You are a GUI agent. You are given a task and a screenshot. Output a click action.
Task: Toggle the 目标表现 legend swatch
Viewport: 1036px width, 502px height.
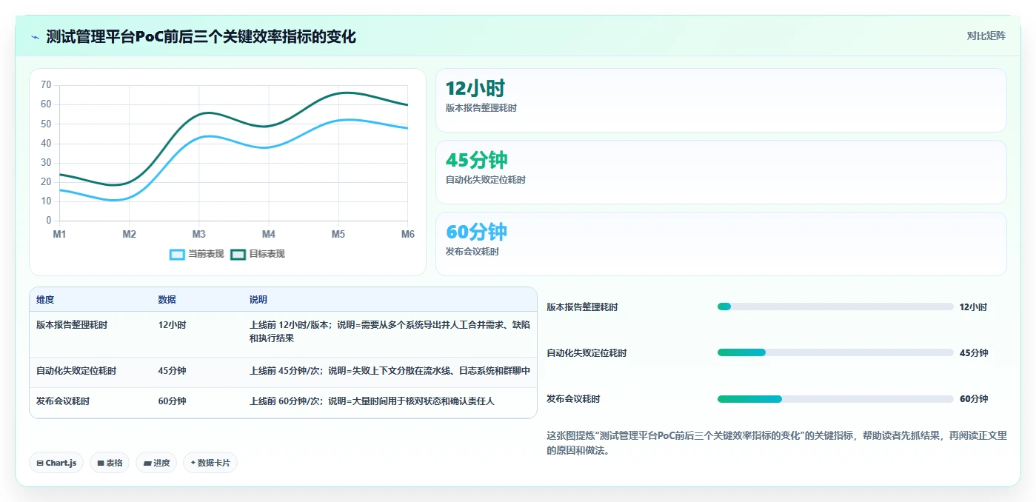pos(238,254)
